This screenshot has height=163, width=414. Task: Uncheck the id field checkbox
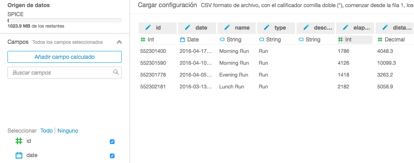tap(112, 142)
